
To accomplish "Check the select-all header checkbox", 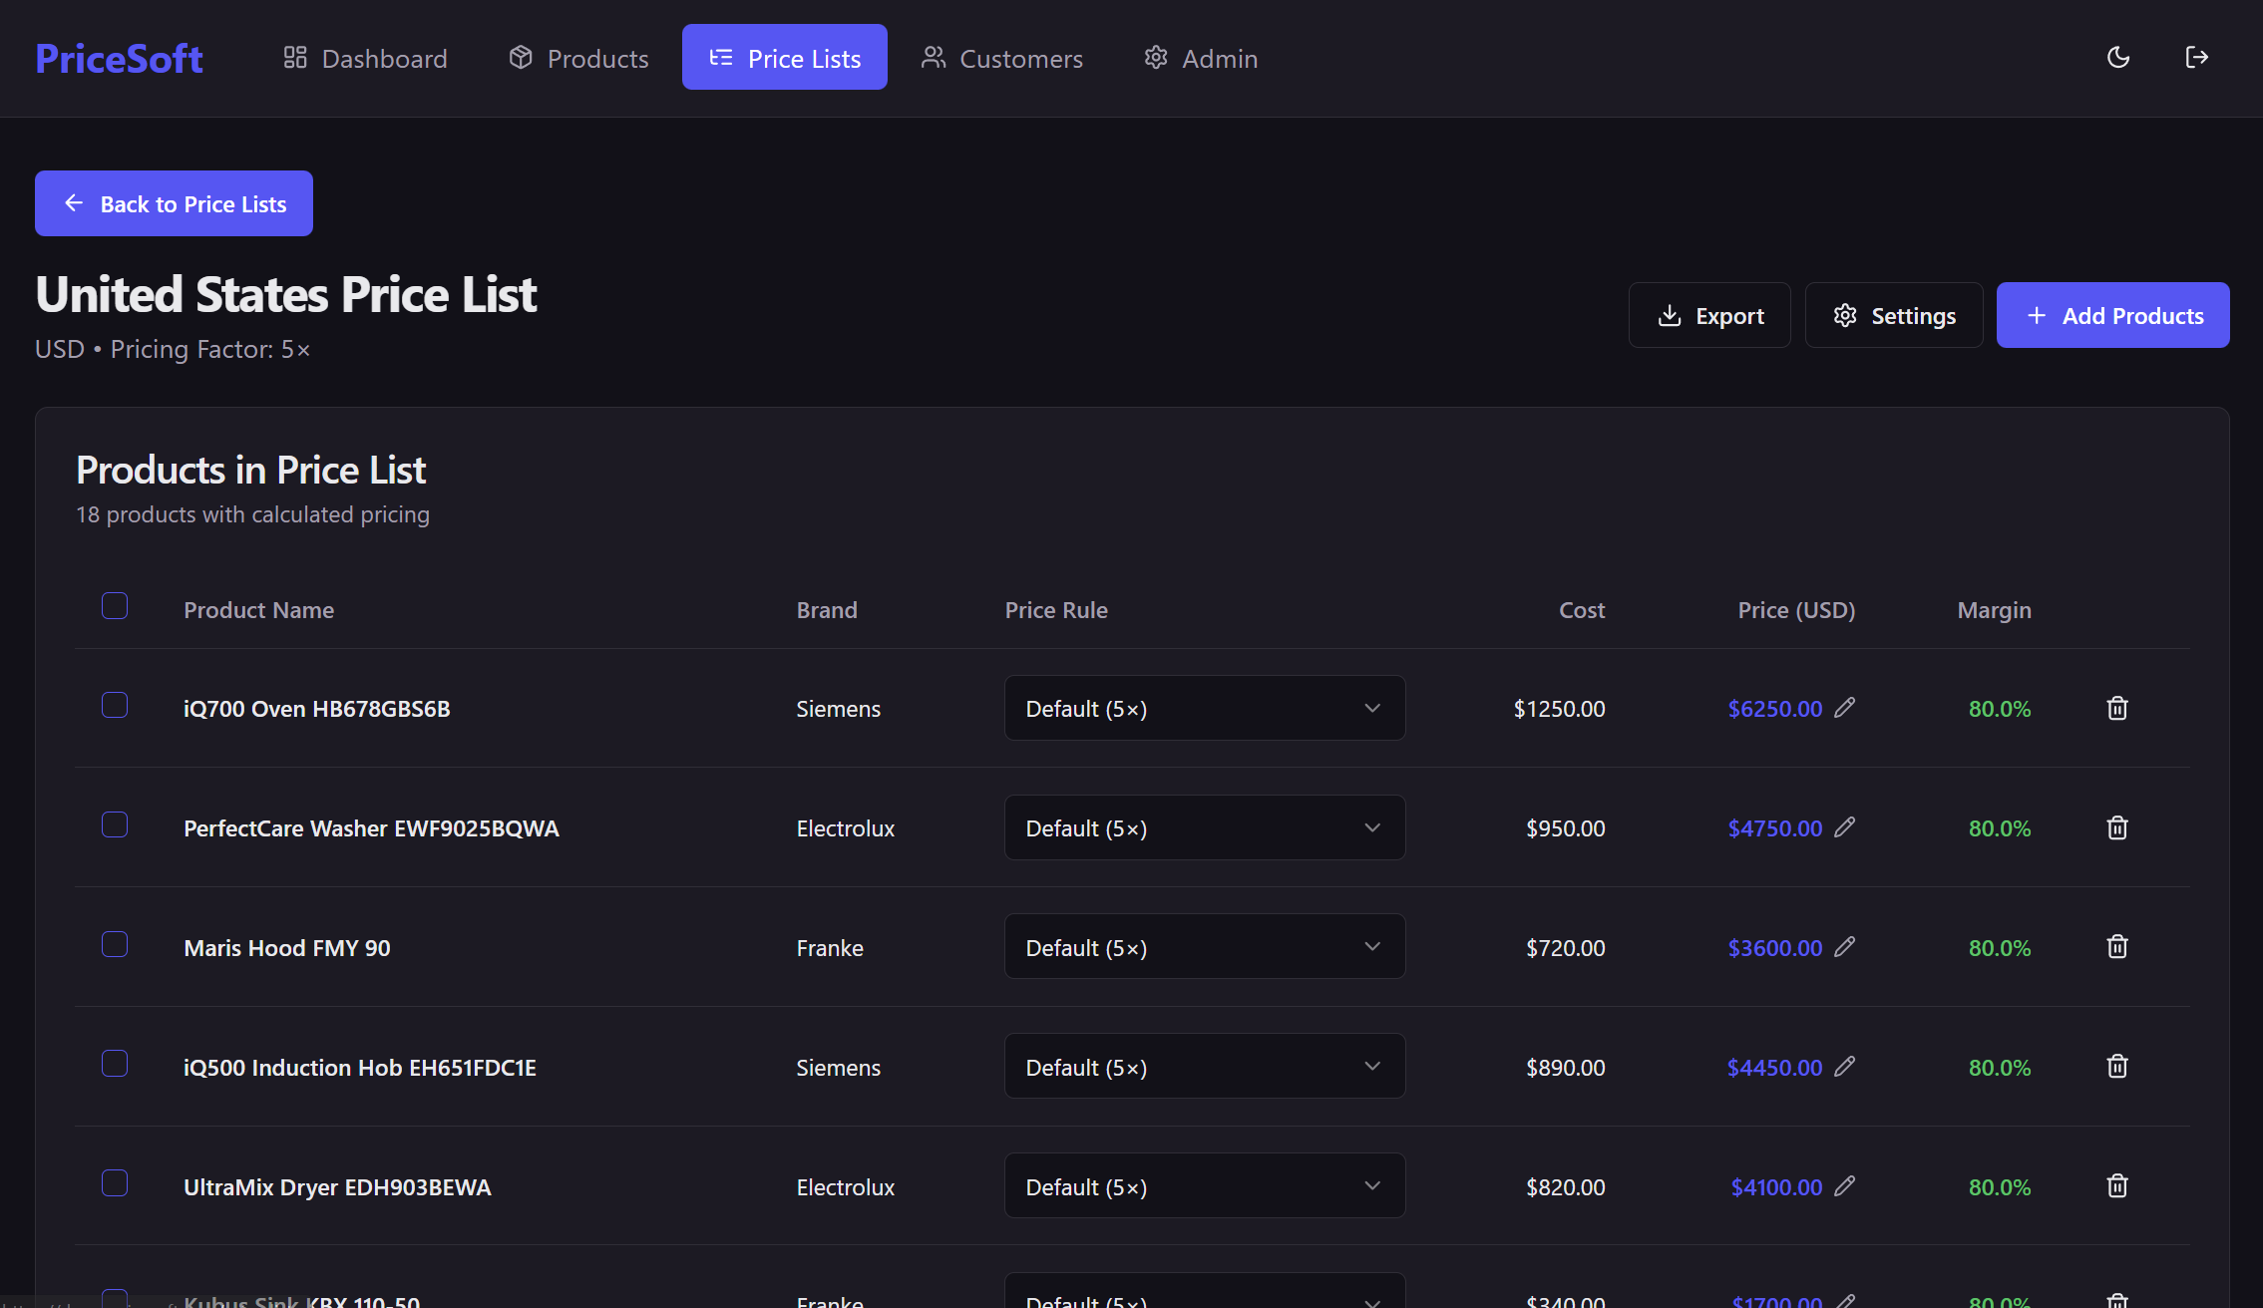I will 115,606.
